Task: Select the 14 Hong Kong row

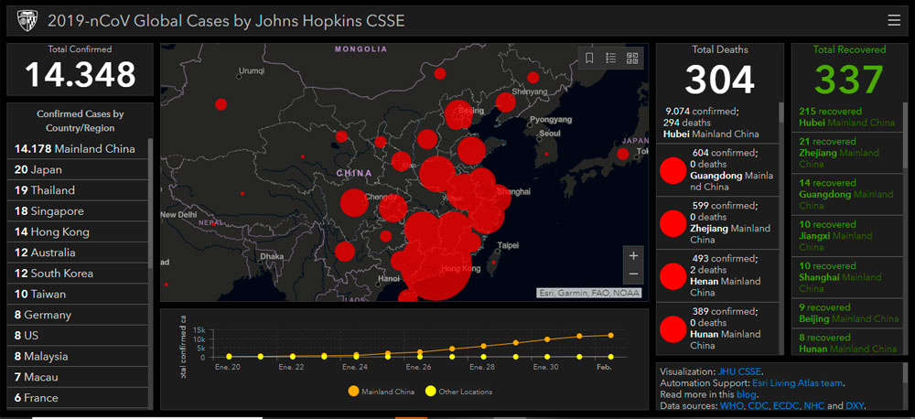Action: pos(77,231)
